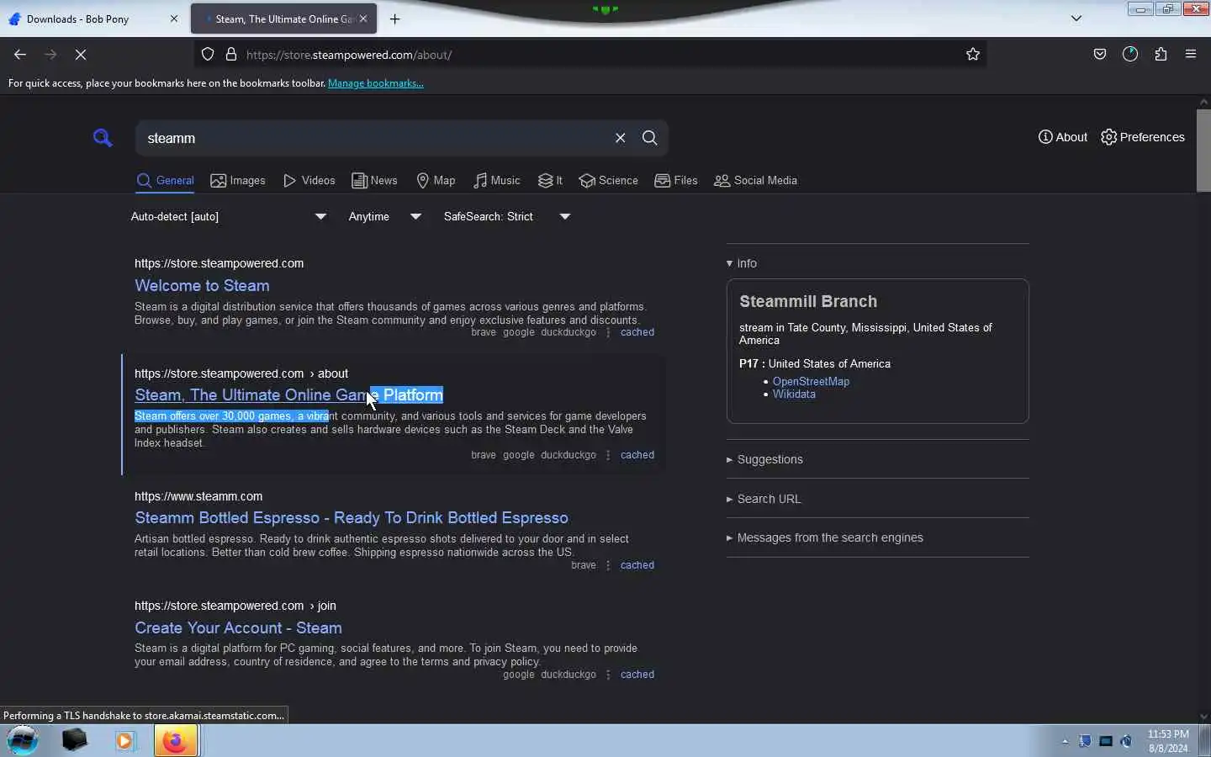The height and width of the screenshot is (757, 1211).
Task: Open the Windows Start button
Action: click(x=23, y=741)
